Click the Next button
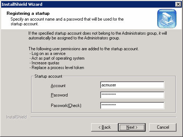Screen dimensions: 183x137 click(132, 127)
